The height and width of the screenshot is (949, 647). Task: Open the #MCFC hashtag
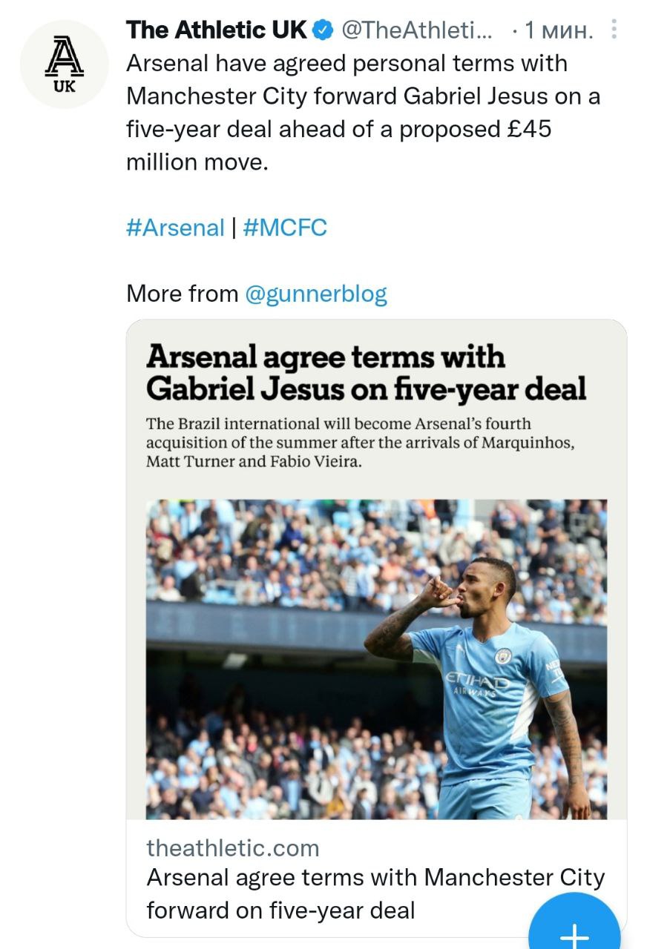(285, 228)
